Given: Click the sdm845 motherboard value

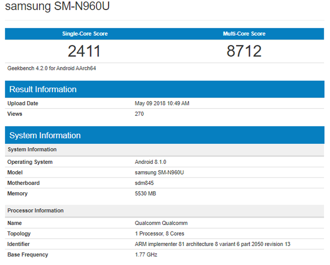Looking at the screenshot, I should (x=144, y=183).
